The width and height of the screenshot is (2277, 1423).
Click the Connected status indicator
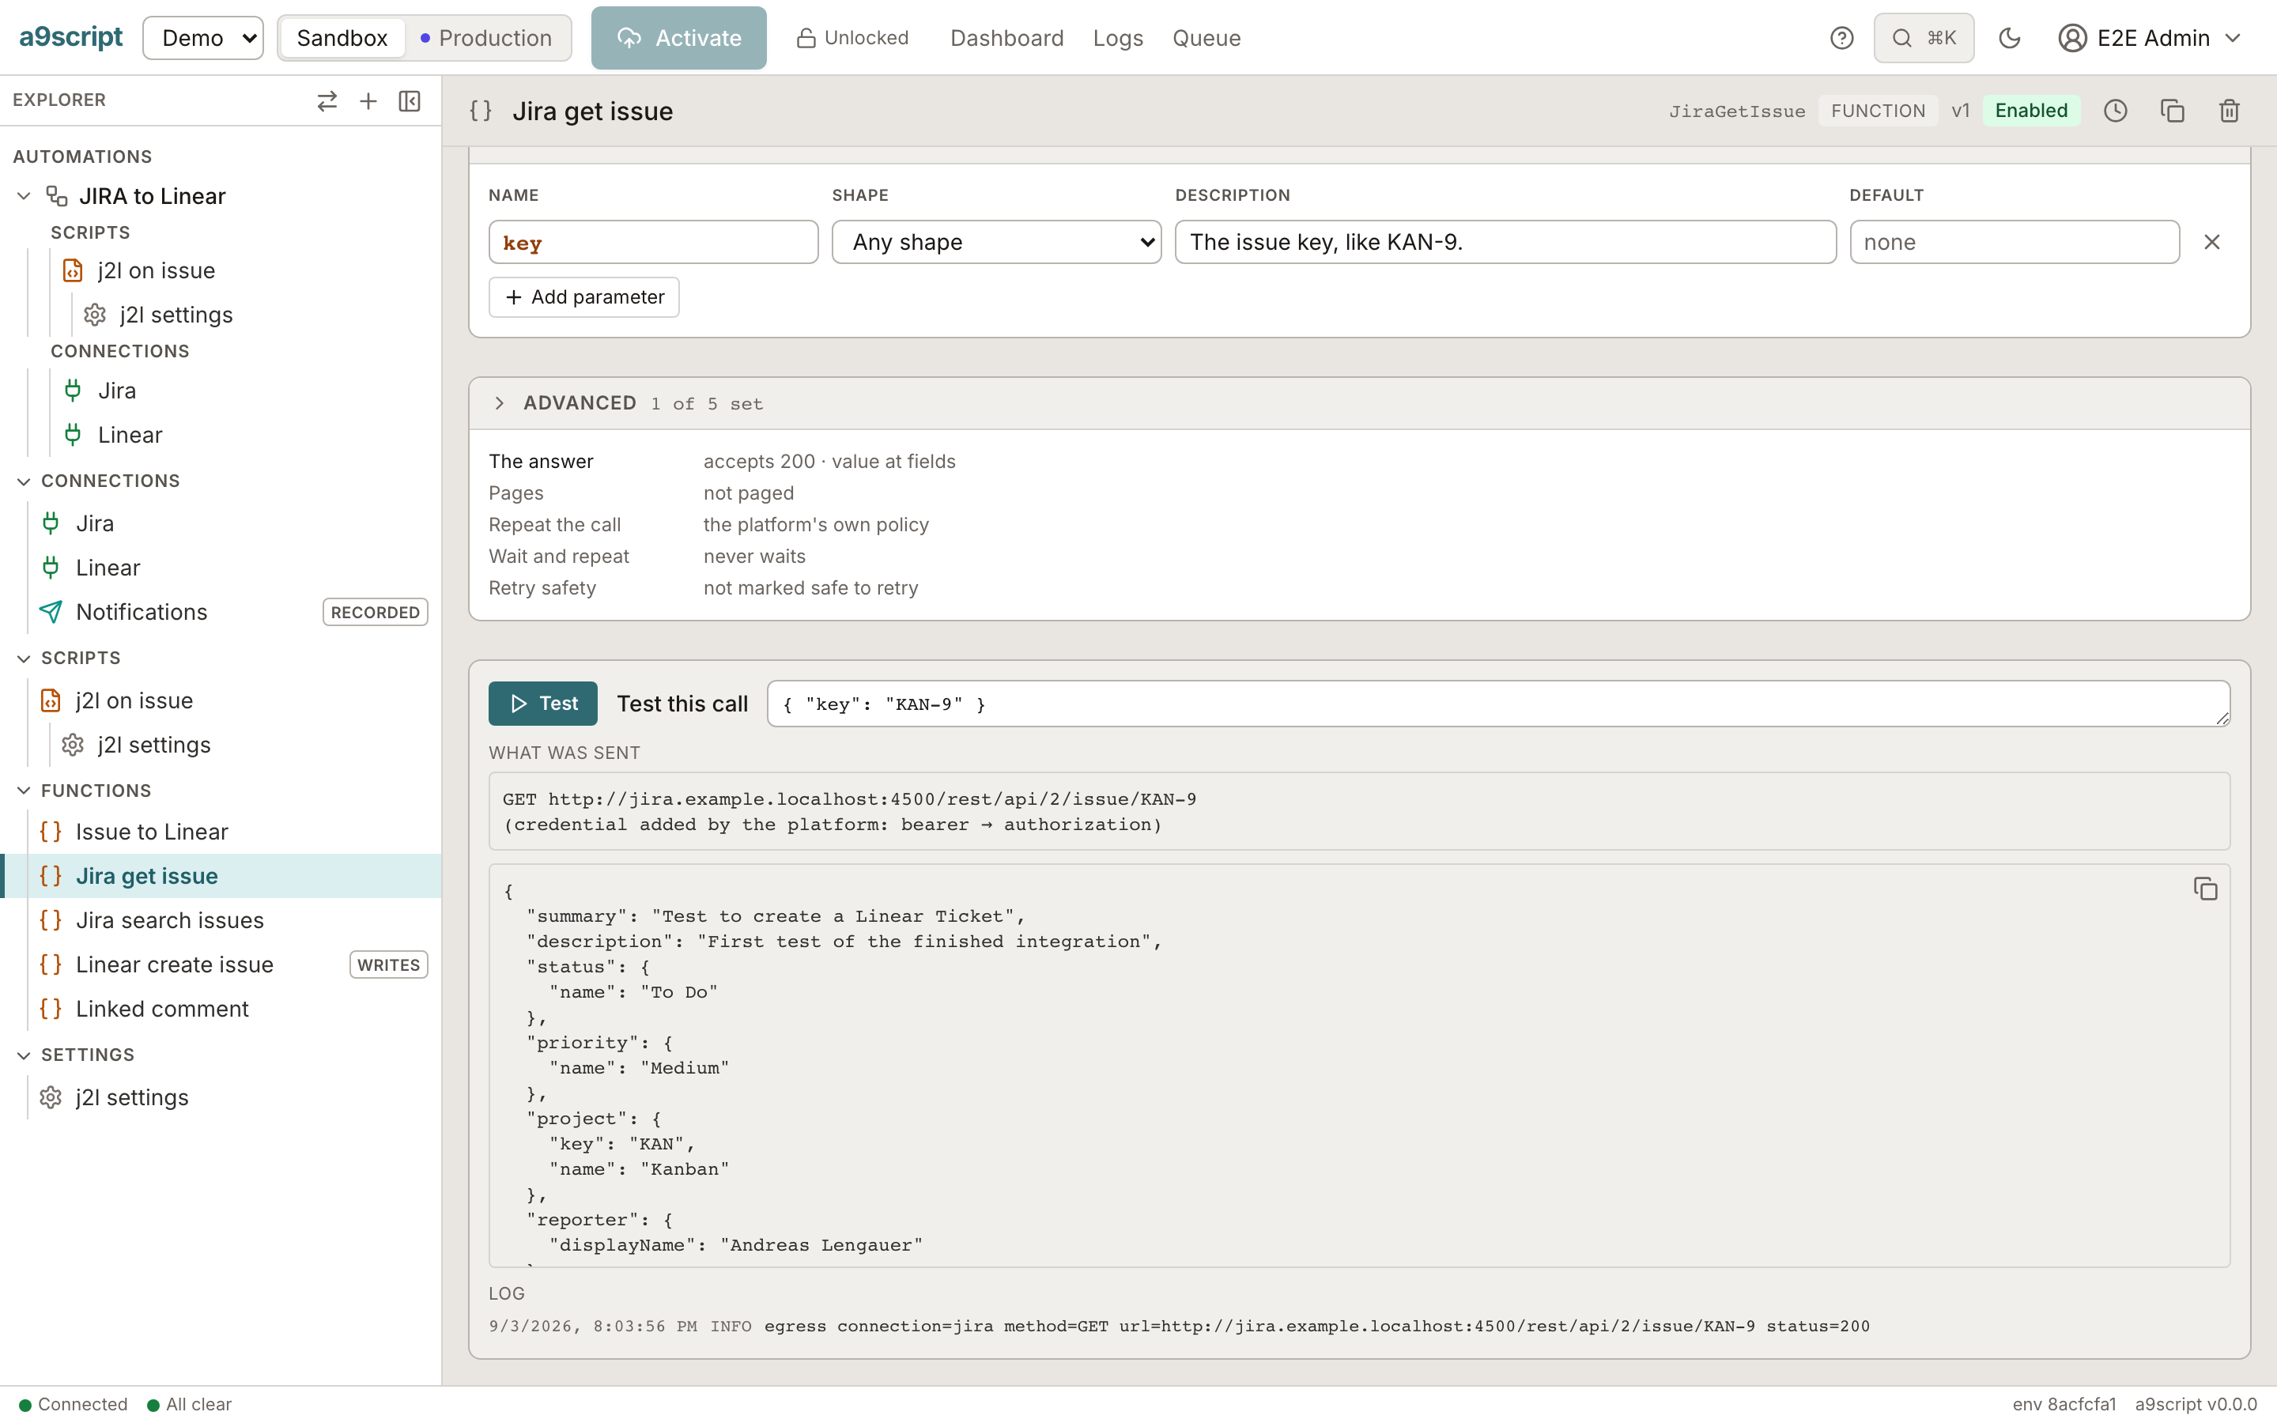74,1404
